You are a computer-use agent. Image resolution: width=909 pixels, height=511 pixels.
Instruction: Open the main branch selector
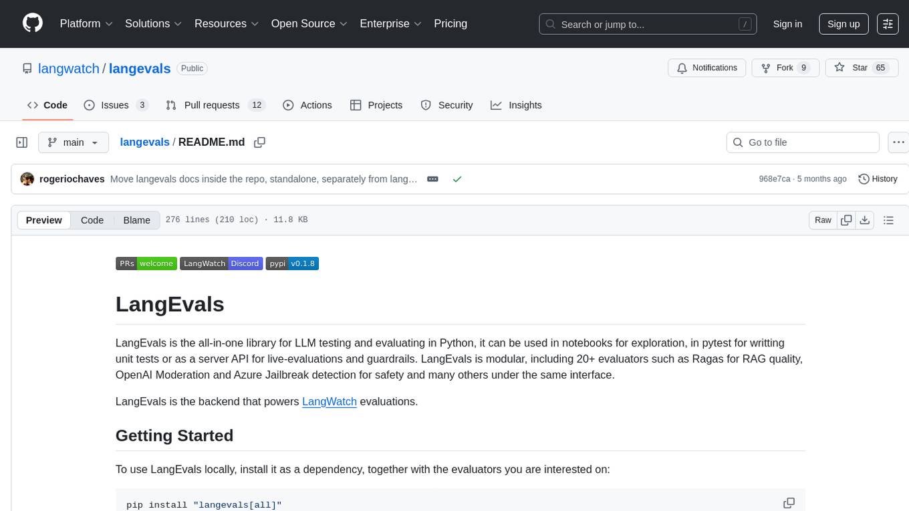(x=74, y=142)
